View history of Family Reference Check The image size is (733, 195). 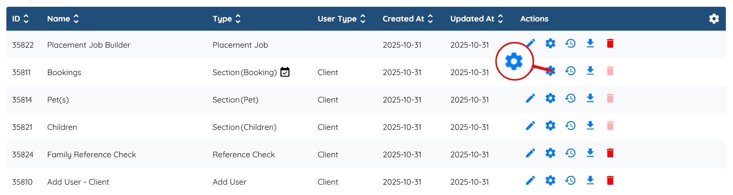570,153
